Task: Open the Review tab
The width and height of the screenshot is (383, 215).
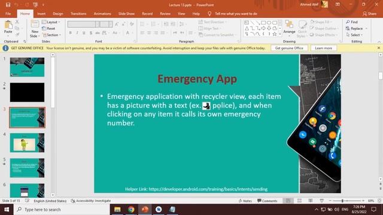Action: coord(165,14)
